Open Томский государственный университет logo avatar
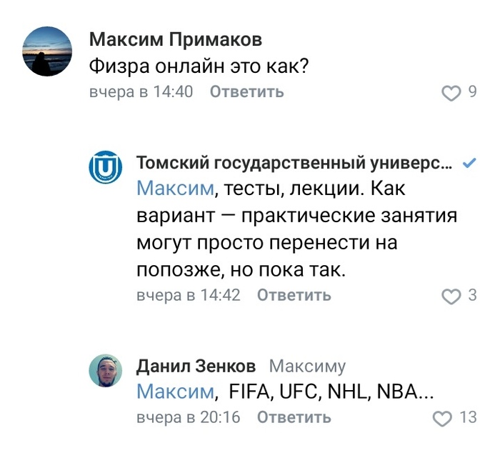 pos(106,168)
